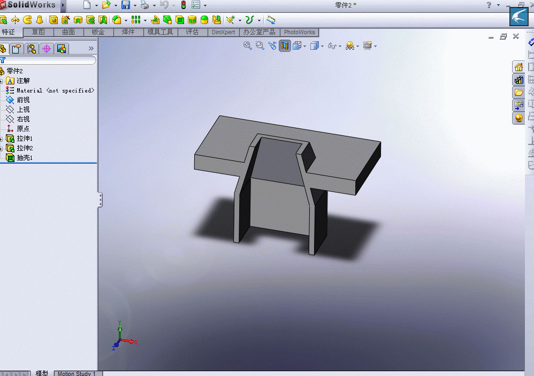This screenshot has width=534, height=376.
Task: Toggle the Section View button
Action: pos(285,45)
